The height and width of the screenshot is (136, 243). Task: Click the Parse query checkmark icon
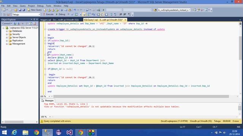(72, 14)
